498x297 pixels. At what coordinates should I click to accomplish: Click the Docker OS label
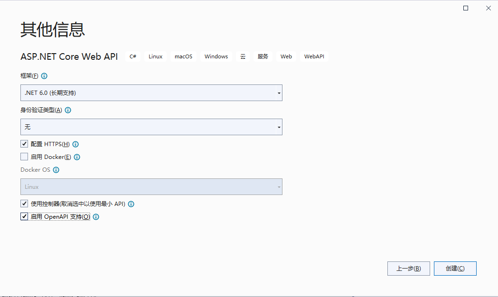click(35, 170)
